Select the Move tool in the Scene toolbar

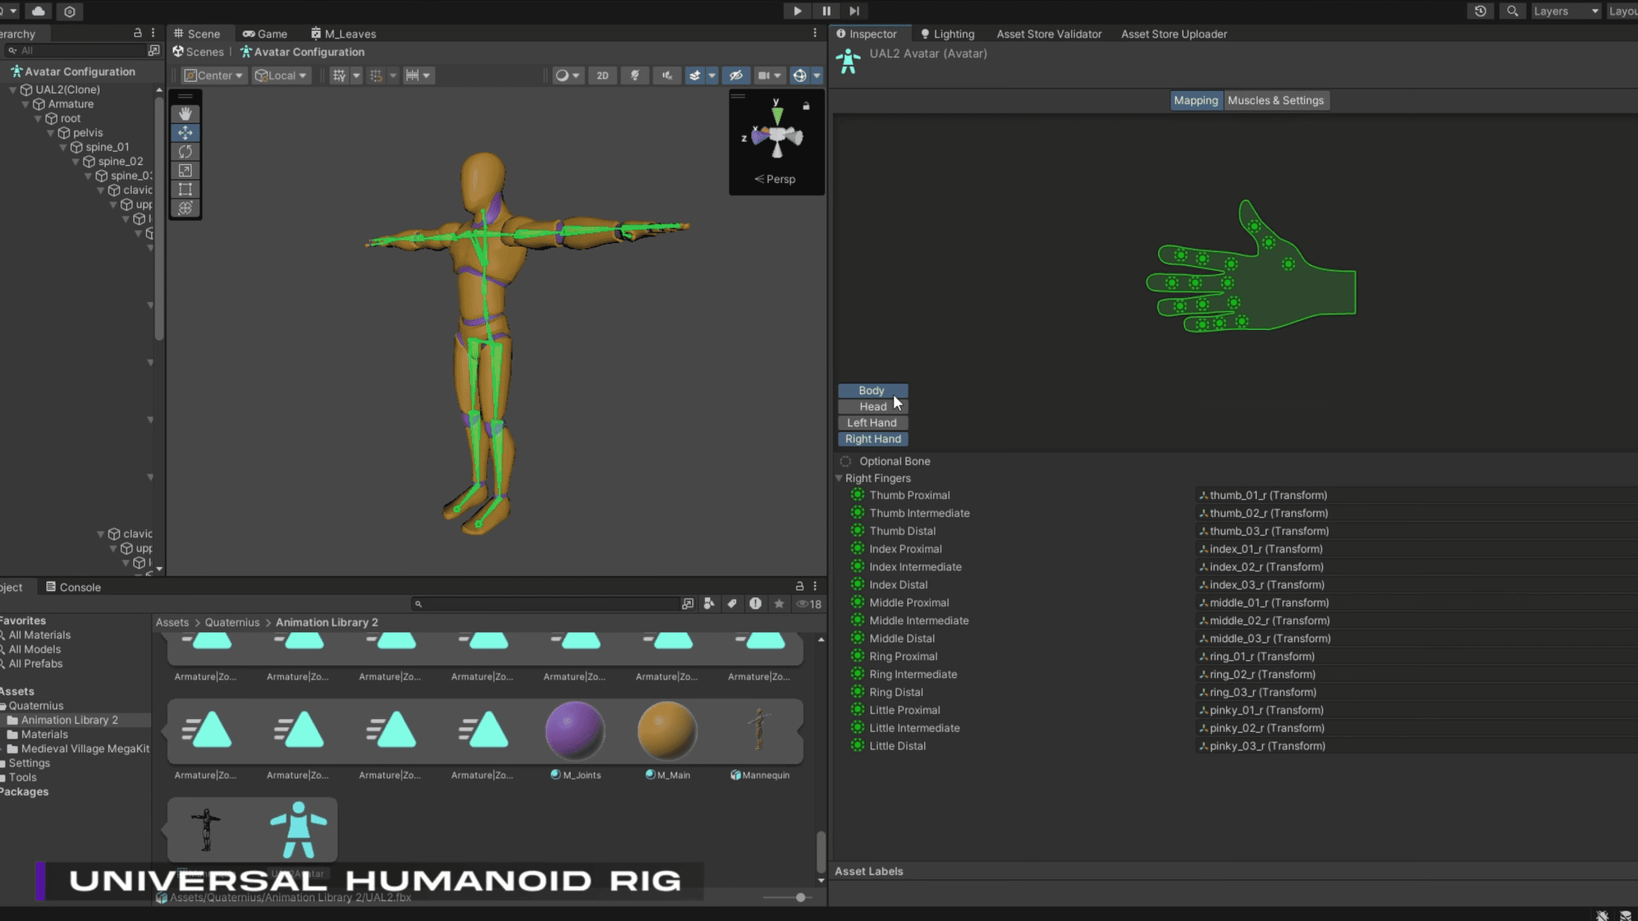[x=186, y=133]
